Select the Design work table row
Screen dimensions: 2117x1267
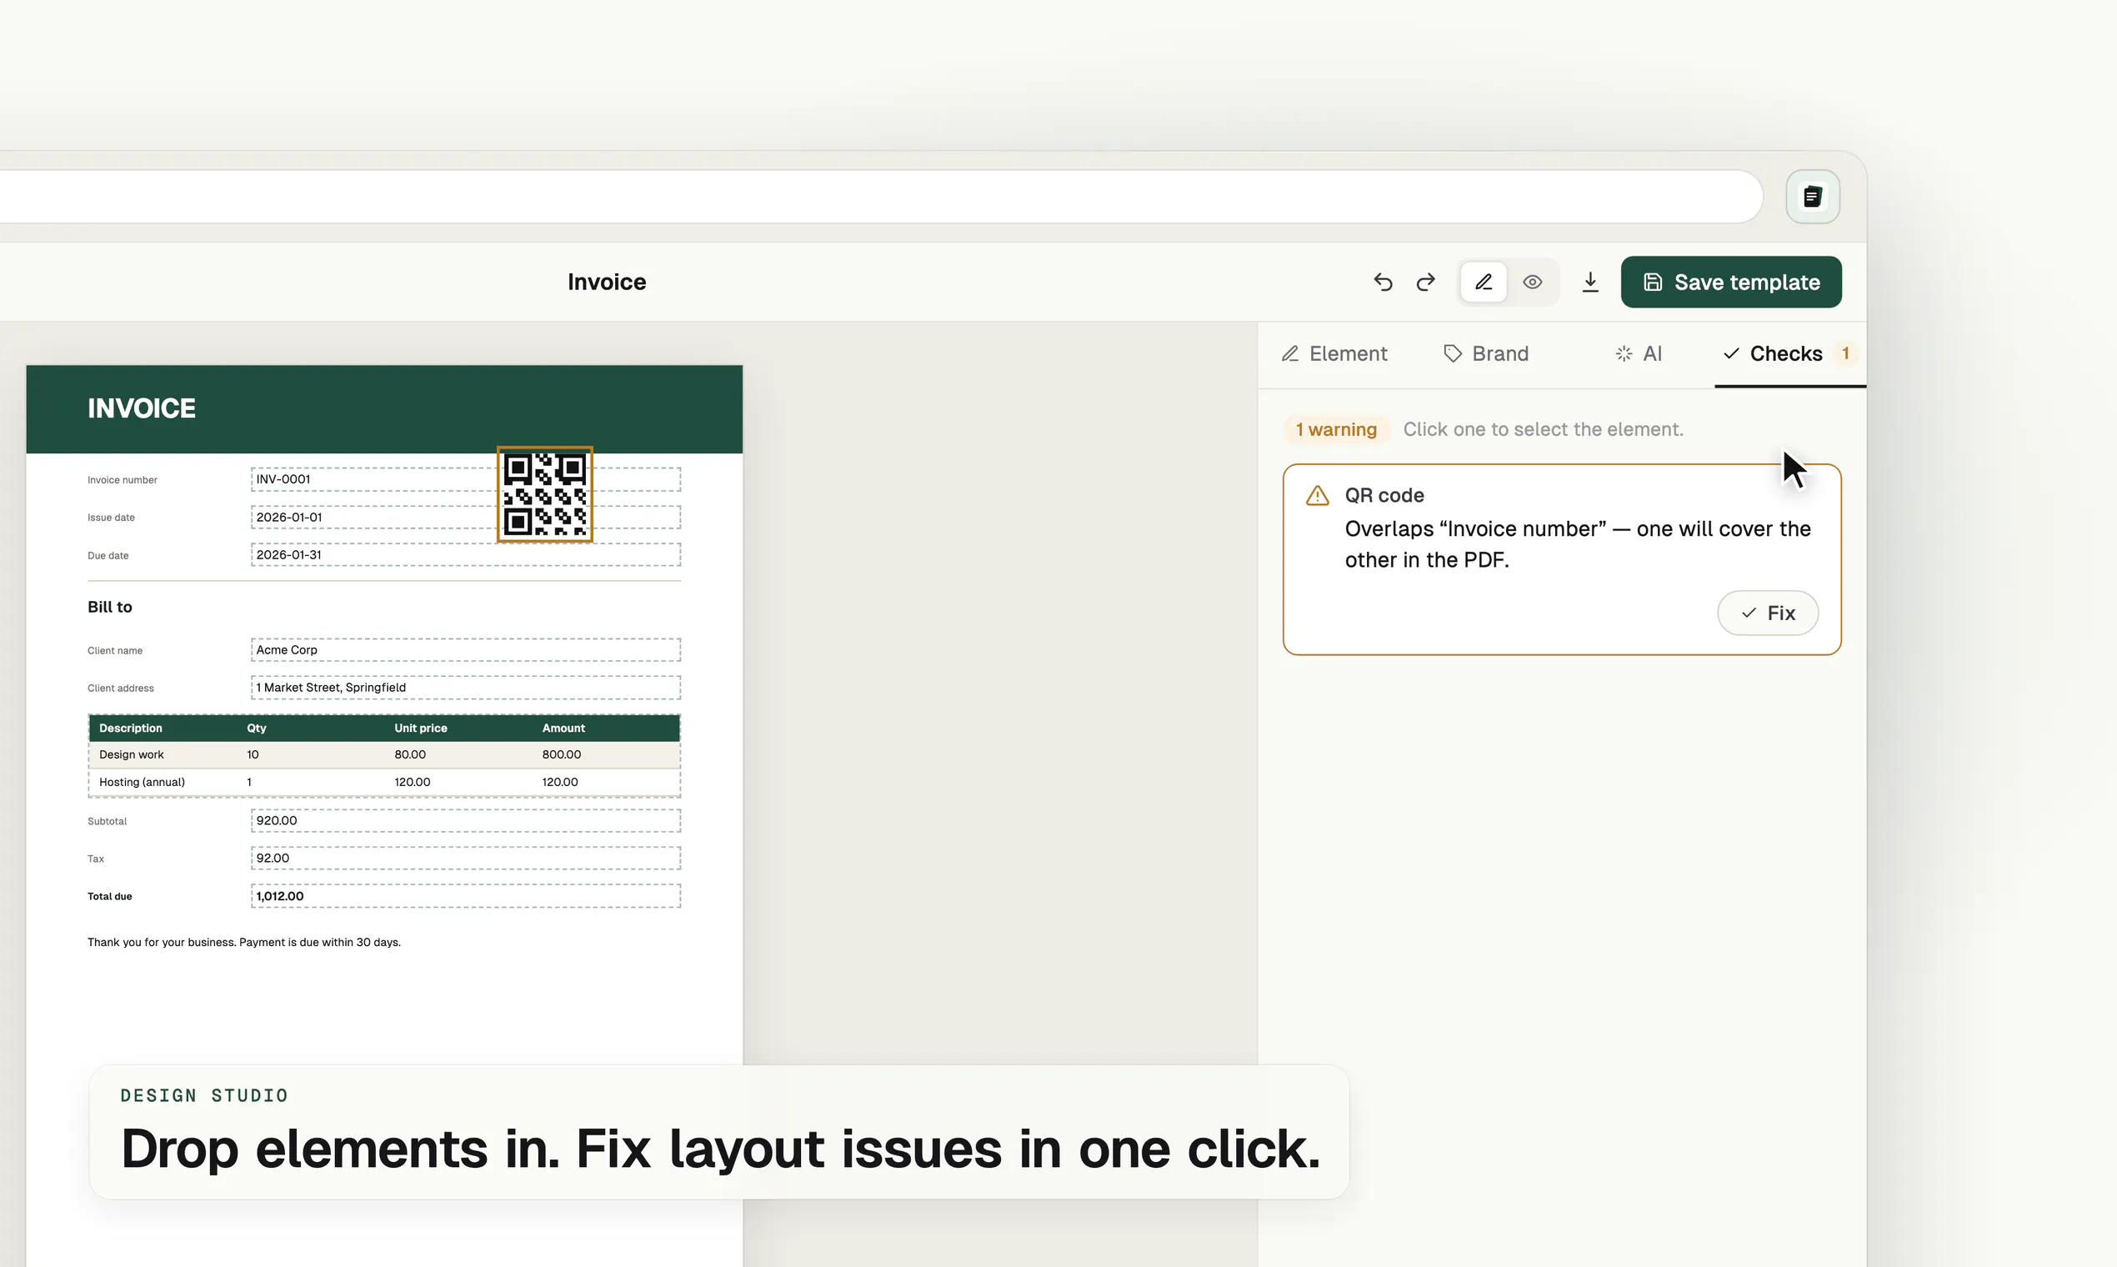click(x=384, y=754)
